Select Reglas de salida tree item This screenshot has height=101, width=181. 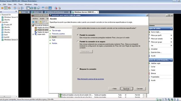click(43, 30)
